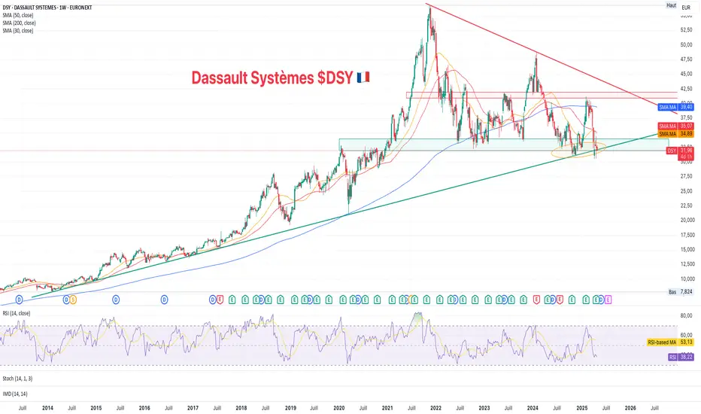Click the 2020 label on the time axis
Image resolution: width=701 pixels, height=414 pixels.
click(x=339, y=408)
